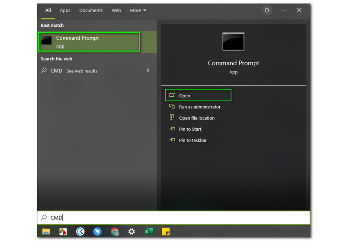Choose Run as administrator
This screenshot has width=346, height=241.
[x=199, y=107]
